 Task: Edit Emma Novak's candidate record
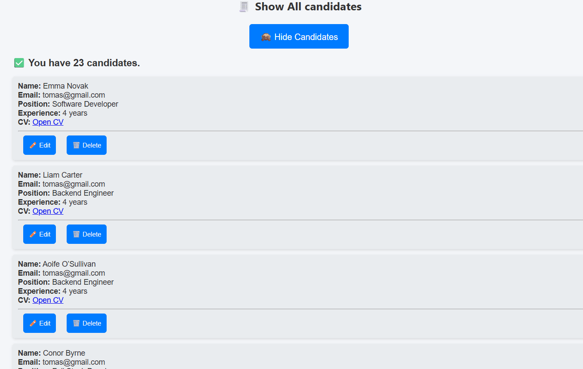point(40,145)
